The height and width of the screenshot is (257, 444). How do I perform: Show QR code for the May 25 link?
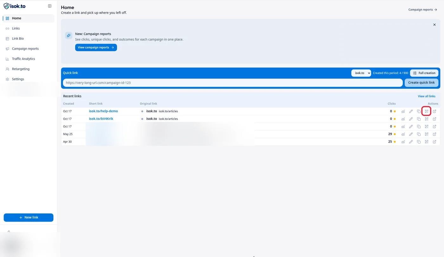click(x=427, y=134)
